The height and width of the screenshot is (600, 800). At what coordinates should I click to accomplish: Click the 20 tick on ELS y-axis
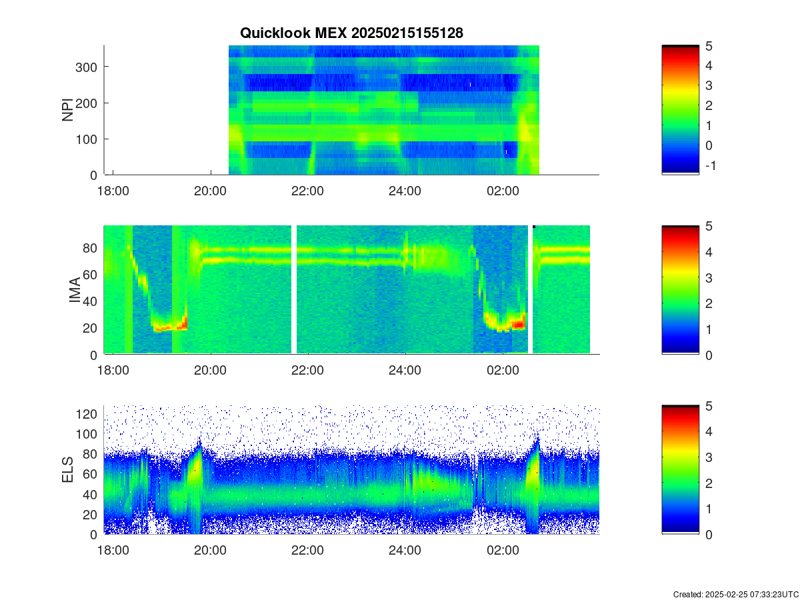coord(89,514)
